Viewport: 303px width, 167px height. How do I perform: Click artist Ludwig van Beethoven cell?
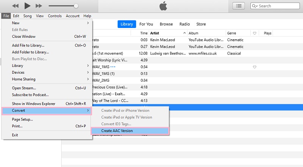pos(168,53)
